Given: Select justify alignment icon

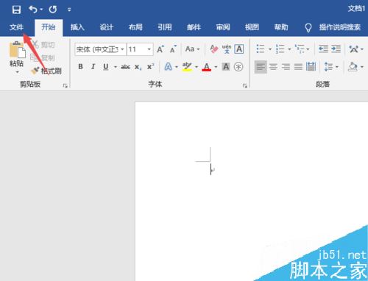Looking at the screenshot, I should point(298,67).
